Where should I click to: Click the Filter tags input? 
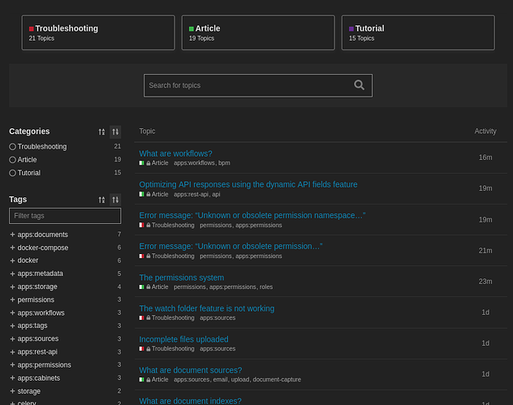tap(65, 216)
